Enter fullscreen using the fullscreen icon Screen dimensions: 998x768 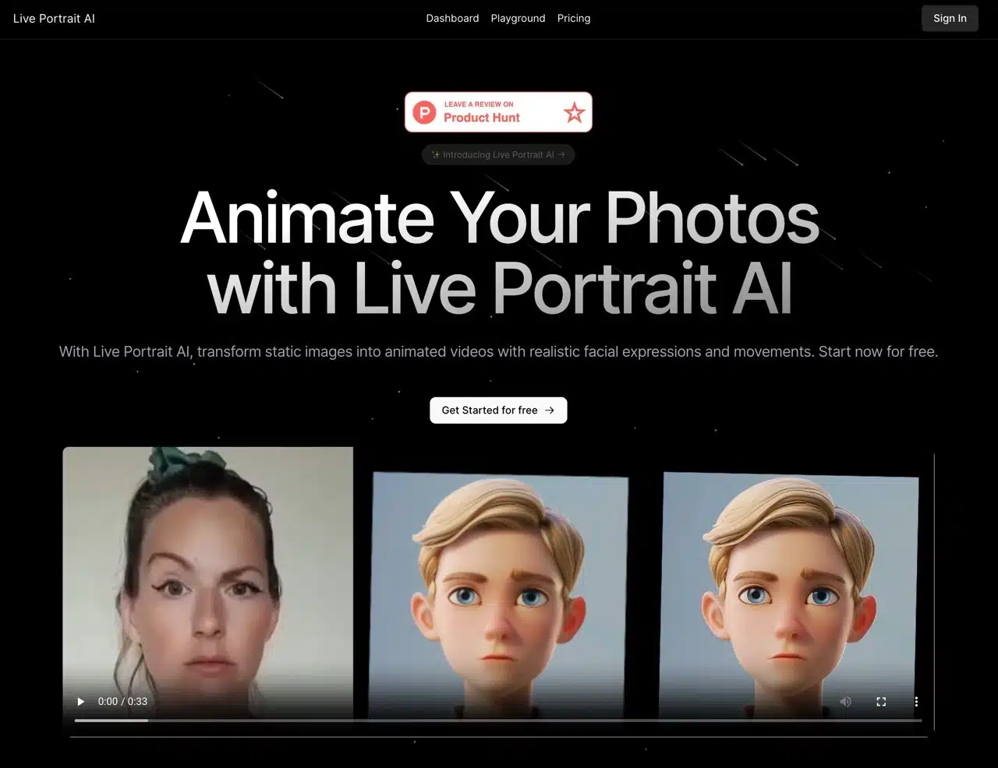881,701
